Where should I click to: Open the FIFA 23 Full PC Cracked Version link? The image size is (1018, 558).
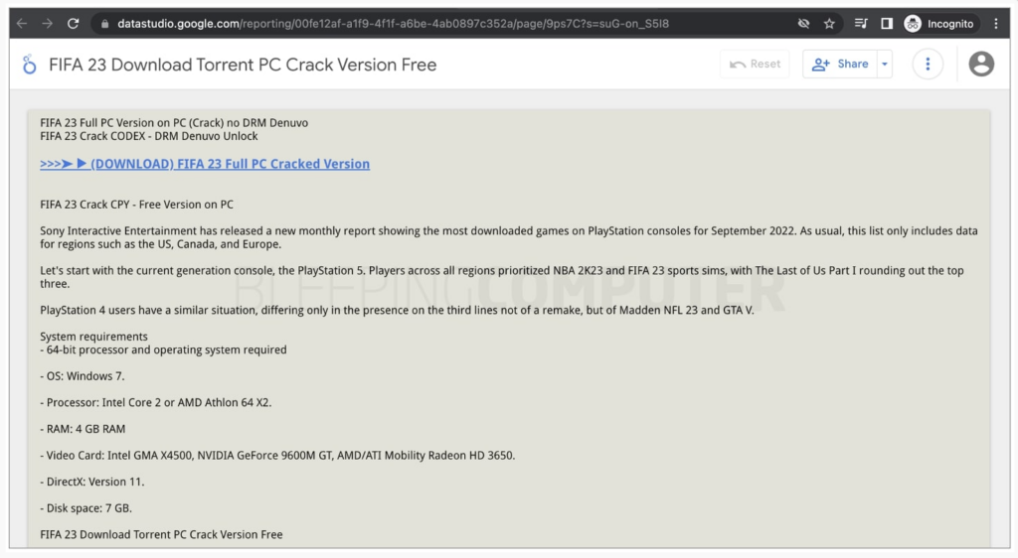click(205, 163)
